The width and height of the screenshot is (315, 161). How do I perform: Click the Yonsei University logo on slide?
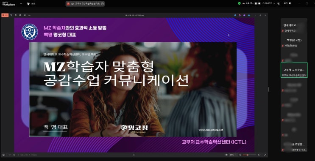[x=30, y=32]
